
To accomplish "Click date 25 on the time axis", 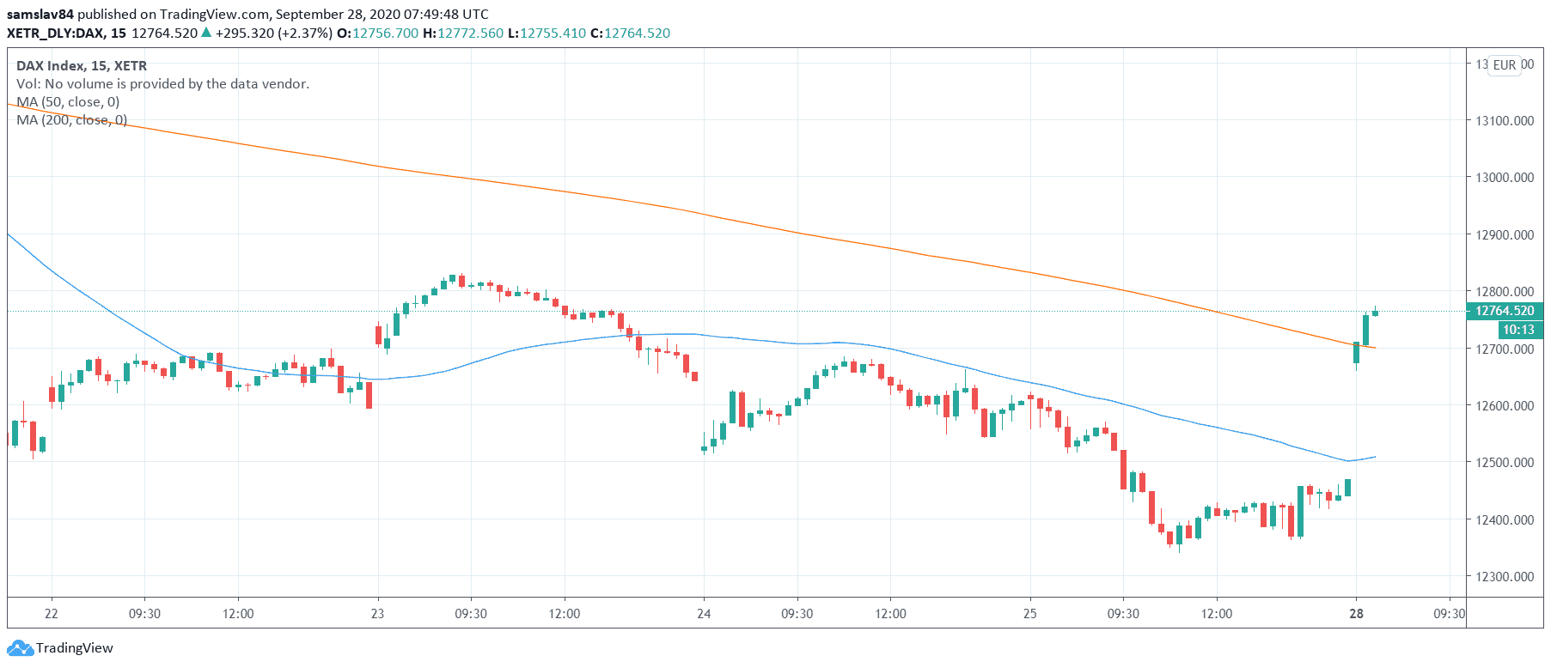I will (x=1029, y=613).
